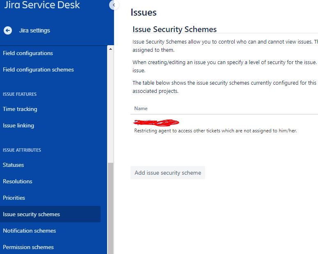This screenshot has height=254, width=318.
Task: Click the Issue Security Schemes heading
Action: coord(174,29)
